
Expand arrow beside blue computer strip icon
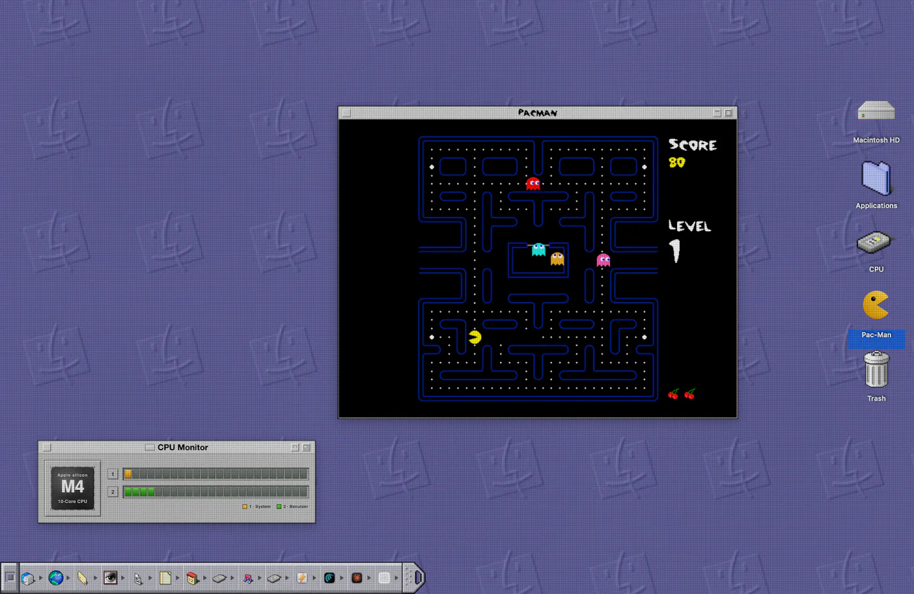41,578
